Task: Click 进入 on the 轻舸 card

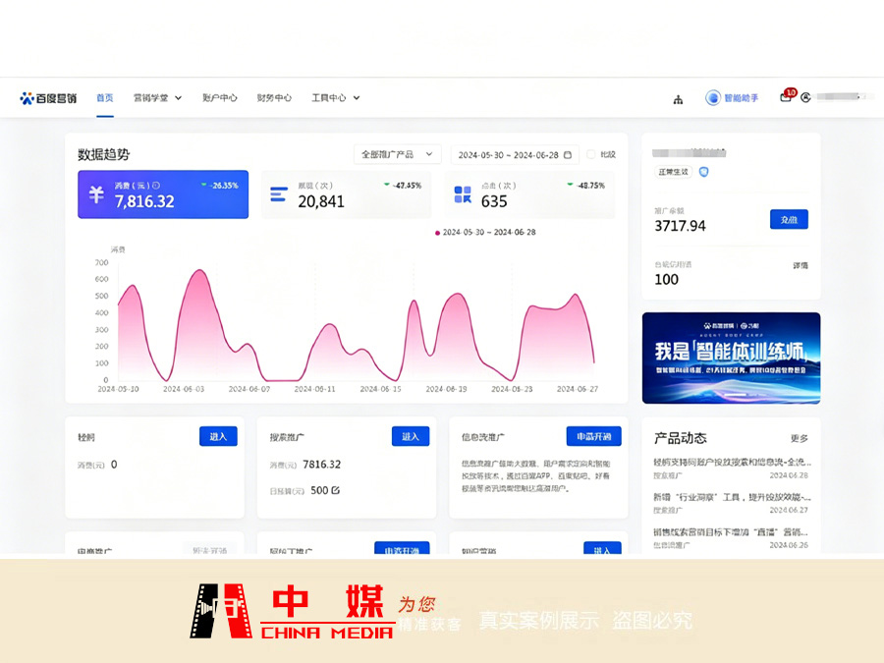Action: (218, 436)
